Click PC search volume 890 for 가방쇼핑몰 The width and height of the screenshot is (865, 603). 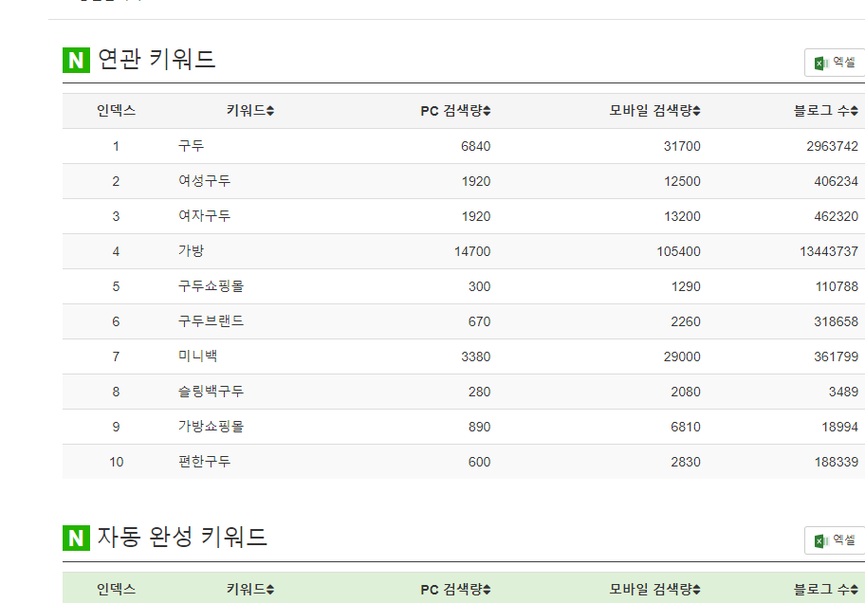(479, 427)
